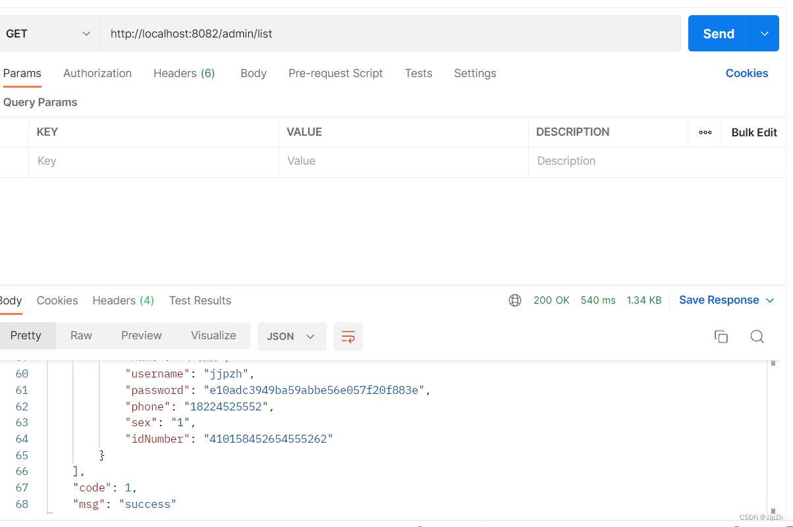Click the DESCRIPTION column header
Viewport: 793px width, 527px height.
(572, 132)
